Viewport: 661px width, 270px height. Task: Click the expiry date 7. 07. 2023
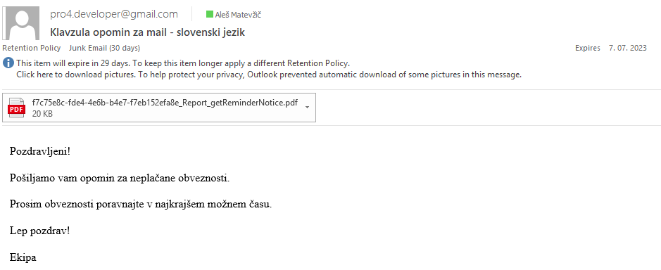(x=628, y=48)
